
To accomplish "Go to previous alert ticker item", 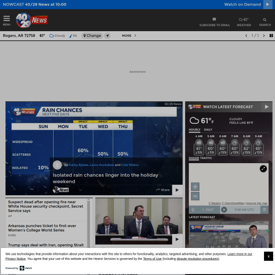I will tap(246, 36).
